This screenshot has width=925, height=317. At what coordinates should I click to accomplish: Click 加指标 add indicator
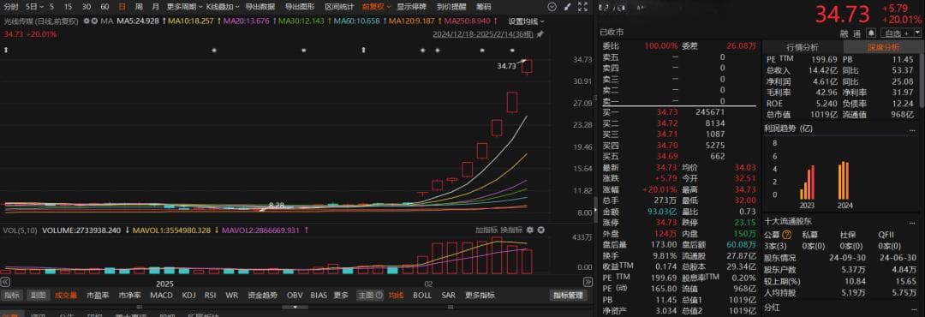(x=486, y=230)
